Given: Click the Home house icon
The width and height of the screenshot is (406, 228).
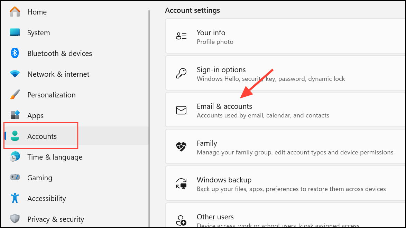Looking at the screenshot, I should click(15, 12).
